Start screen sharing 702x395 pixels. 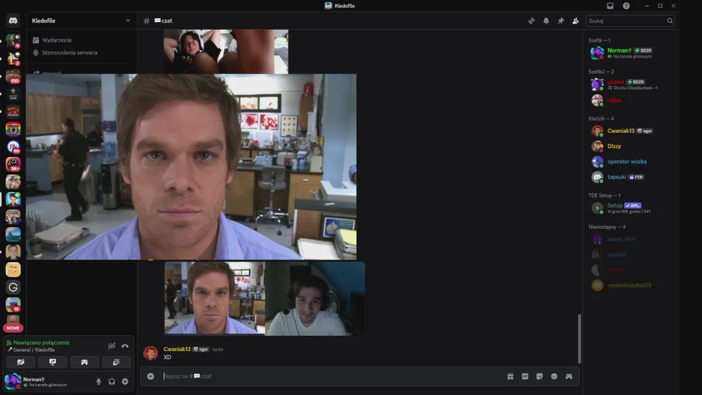pyautogui.click(x=53, y=362)
